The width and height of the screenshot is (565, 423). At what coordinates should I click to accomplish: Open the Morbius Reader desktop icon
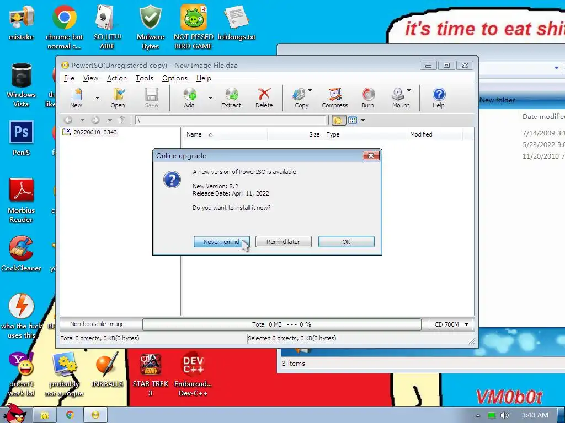click(22, 200)
